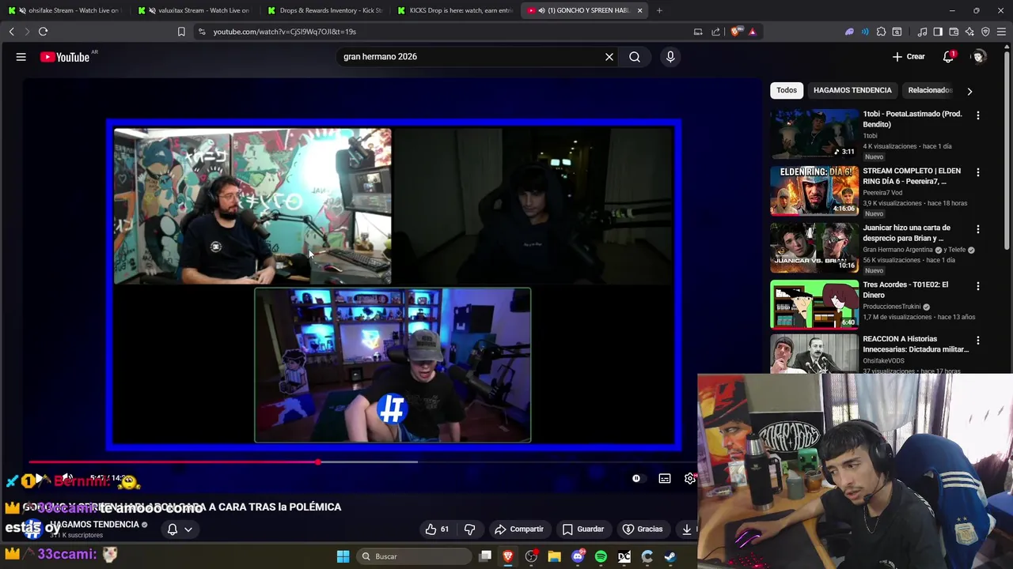
Task: Show more filter chips with arrow
Action: (969, 91)
